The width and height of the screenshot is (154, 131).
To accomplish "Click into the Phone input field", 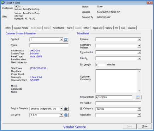I will pos(49,45).
